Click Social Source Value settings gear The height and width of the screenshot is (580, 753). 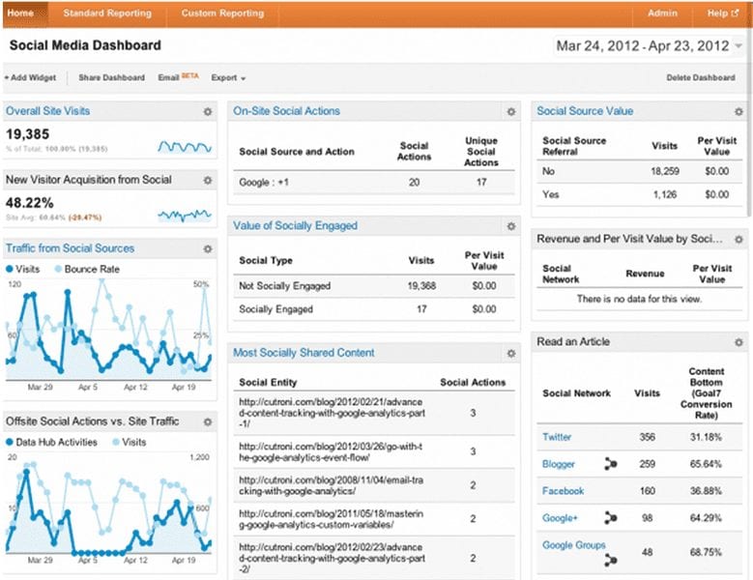[x=739, y=111]
